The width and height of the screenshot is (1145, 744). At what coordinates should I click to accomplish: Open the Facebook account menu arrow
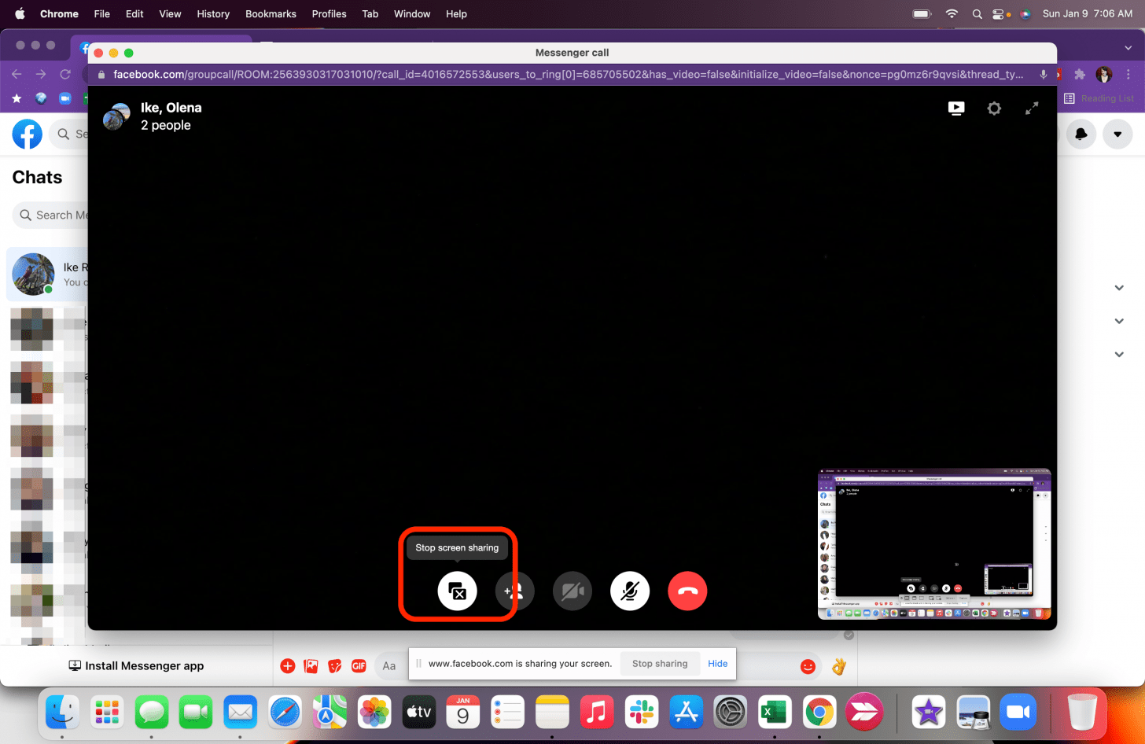pos(1117,134)
